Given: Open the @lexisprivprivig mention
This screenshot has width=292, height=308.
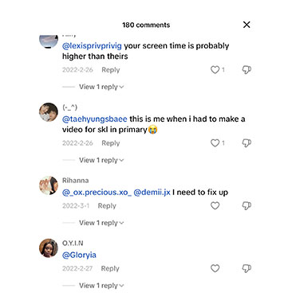Looking at the screenshot, I should click(x=92, y=46).
